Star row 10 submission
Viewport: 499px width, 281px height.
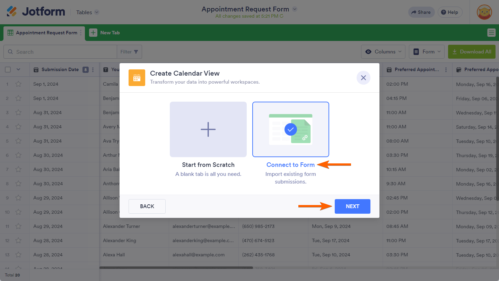(x=18, y=212)
